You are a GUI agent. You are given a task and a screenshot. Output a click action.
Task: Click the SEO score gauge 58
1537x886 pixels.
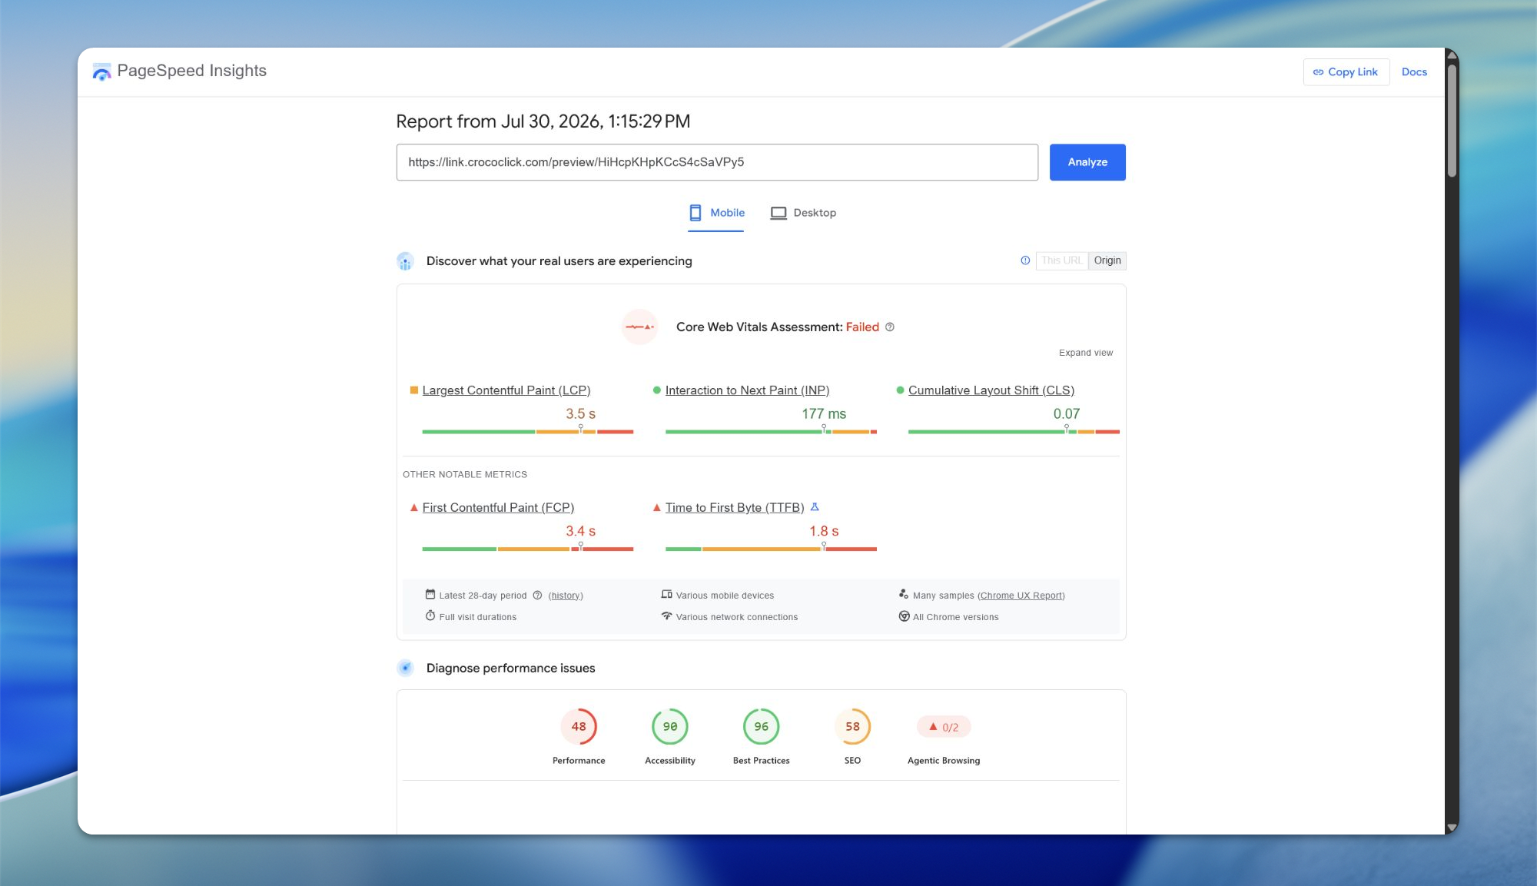(853, 727)
